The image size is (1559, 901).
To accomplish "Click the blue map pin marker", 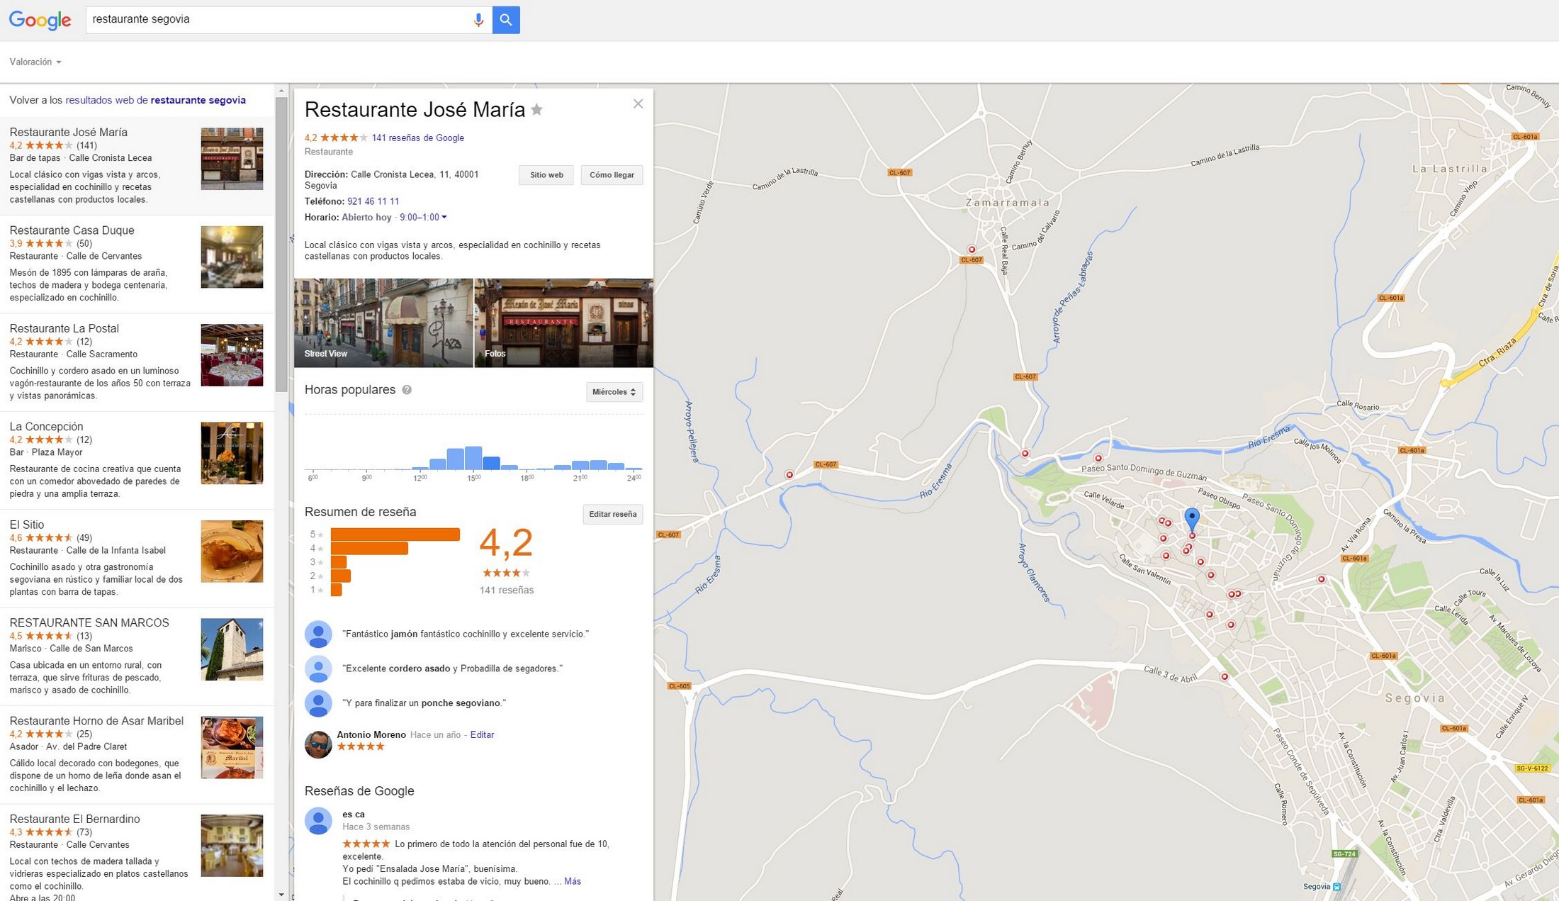I will tap(1192, 518).
